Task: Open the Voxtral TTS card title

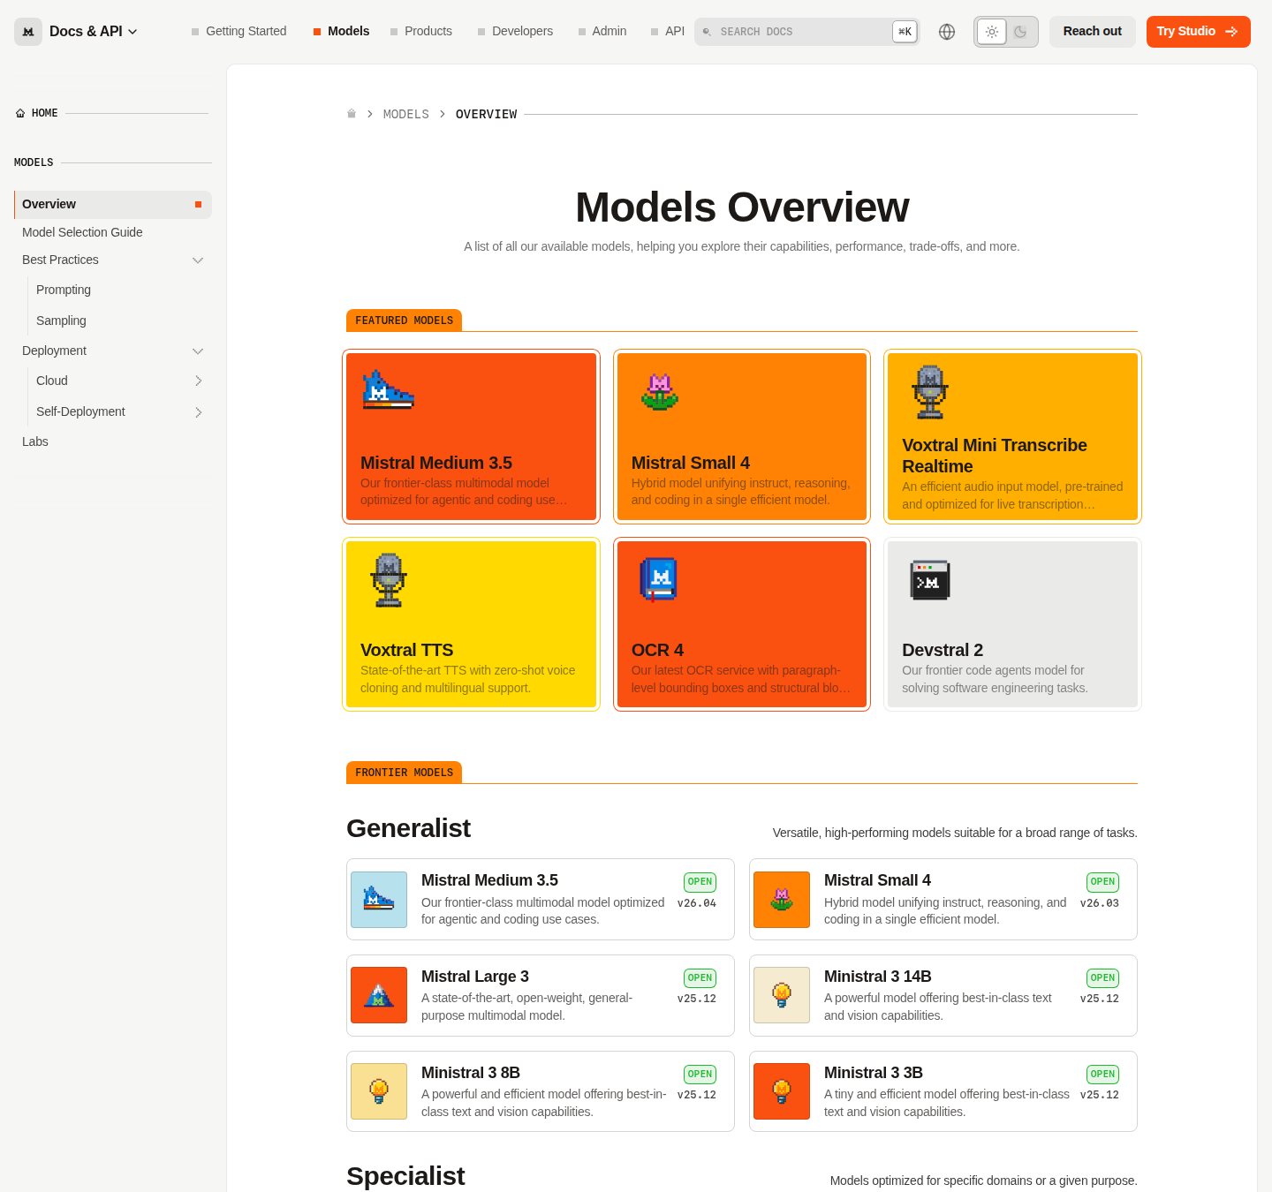Action: pyautogui.click(x=406, y=650)
